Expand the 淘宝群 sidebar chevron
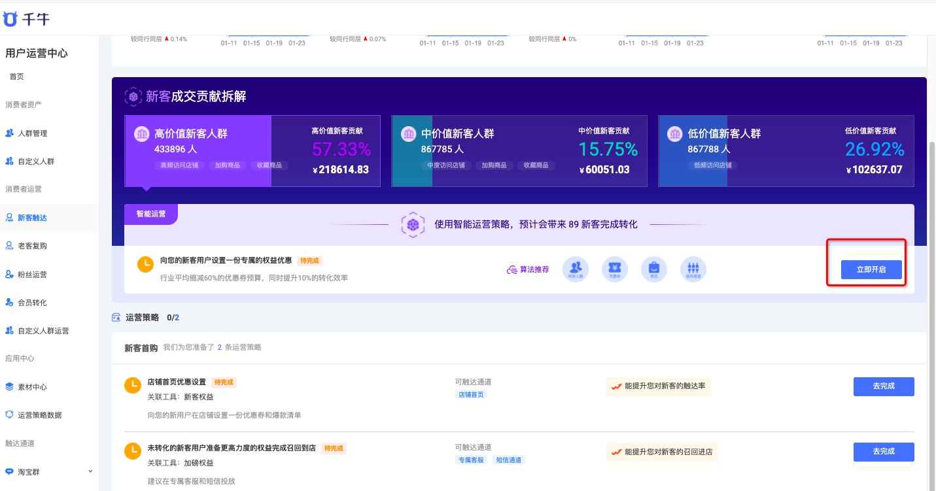 click(90, 471)
